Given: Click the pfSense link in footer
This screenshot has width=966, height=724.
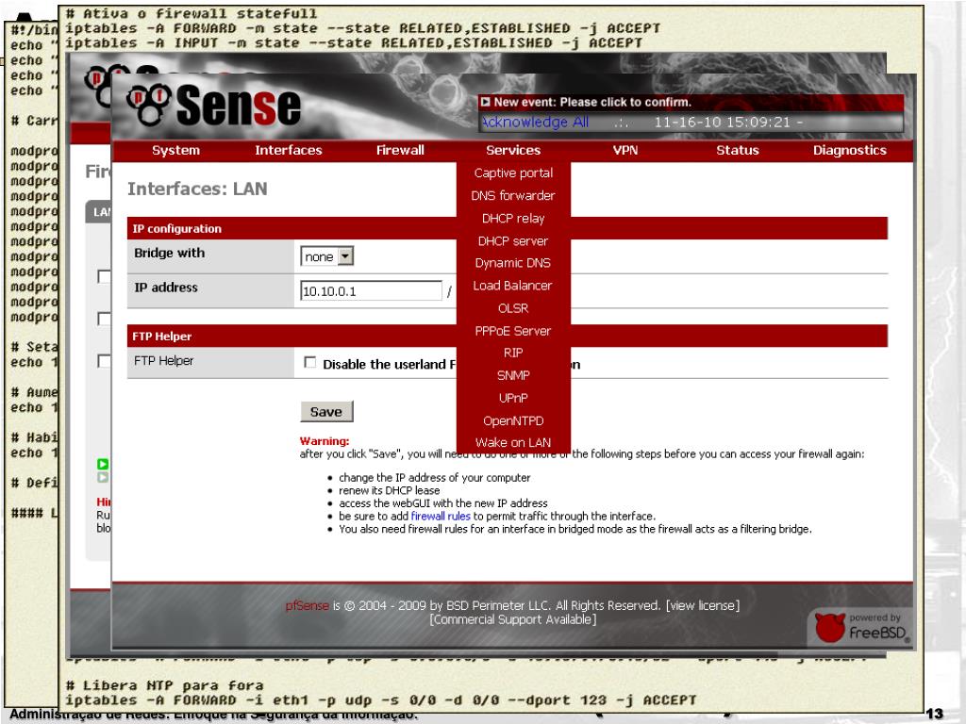Looking at the screenshot, I should [307, 606].
